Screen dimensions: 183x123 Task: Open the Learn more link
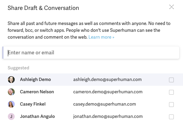[101, 37]
